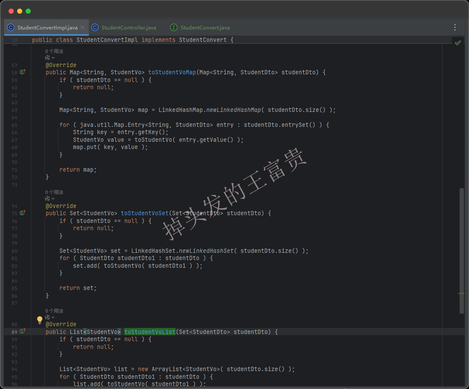Viewport: 469px width, 389px height.
Task: Click the editor vertical scrollbar thumb
Action: [461, 251]
